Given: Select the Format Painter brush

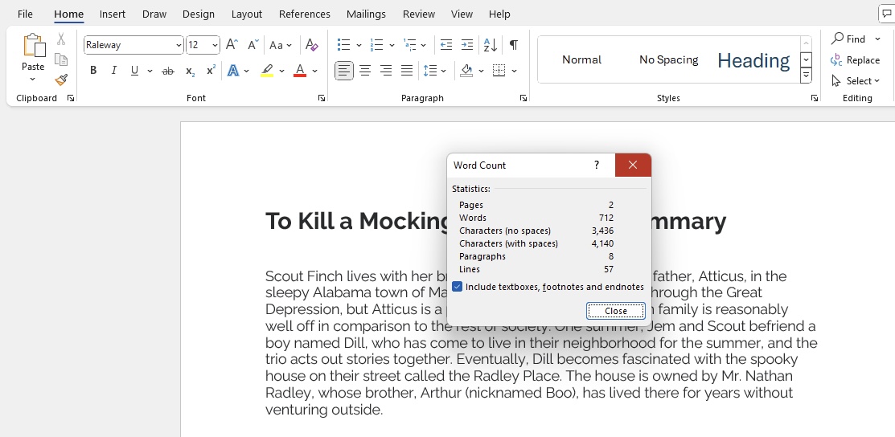Looking at the screenshot, I should tap(61, 80).
